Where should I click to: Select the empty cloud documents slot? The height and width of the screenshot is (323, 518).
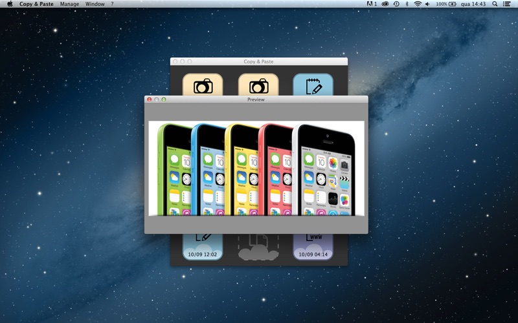pos(258,247)
